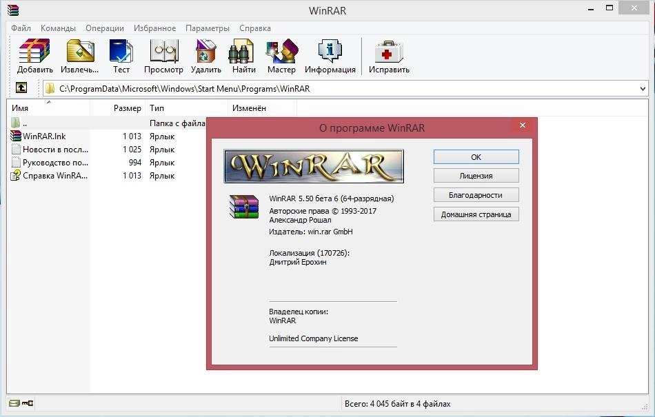Click the key password icon in status bar
The height and width of the screenshot is (417, 655).
tap(28, 403)
